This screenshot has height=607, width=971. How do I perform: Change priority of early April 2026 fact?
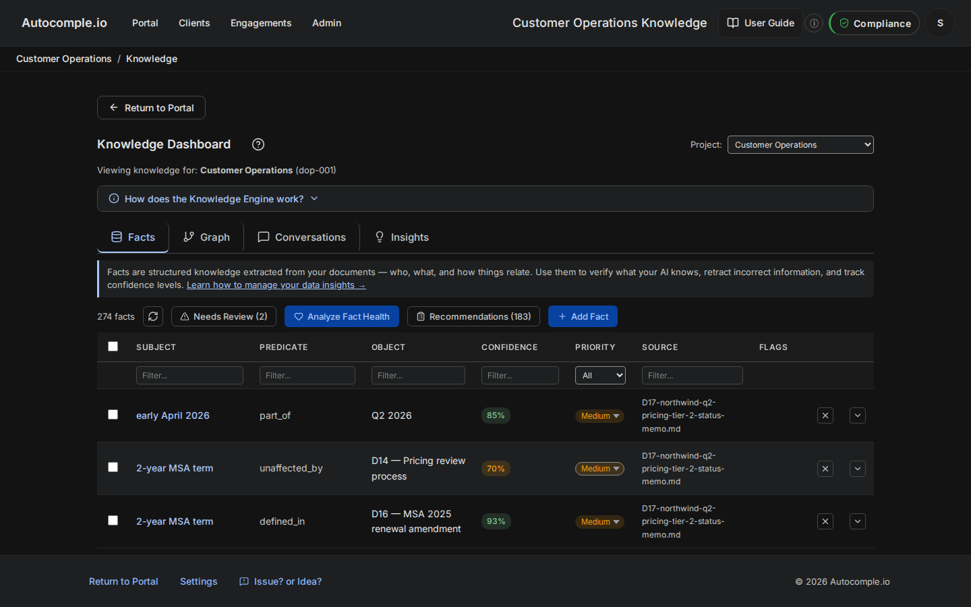(x=599, y=416)
